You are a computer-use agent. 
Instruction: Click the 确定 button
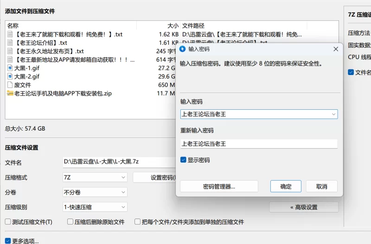(x=286, y=187)
